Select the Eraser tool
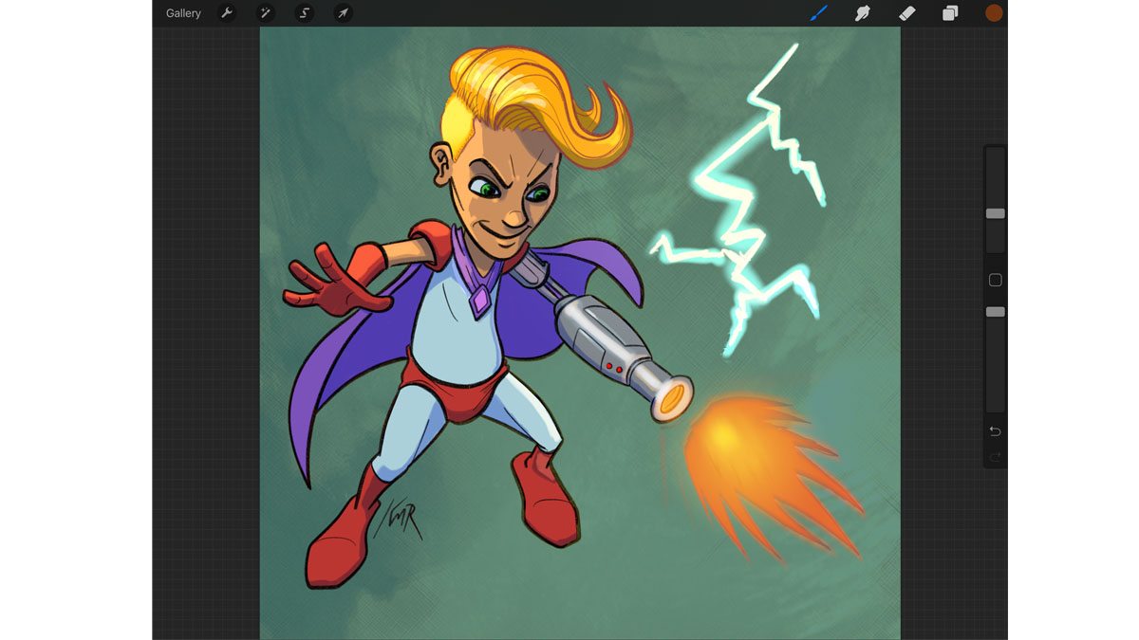This screenshot has height=640, width=1139. point(906,13)
